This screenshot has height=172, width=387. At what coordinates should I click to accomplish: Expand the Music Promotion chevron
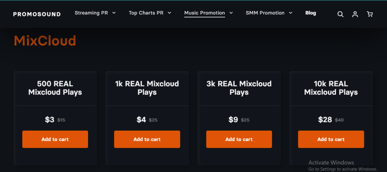click(x=231, y=13)
